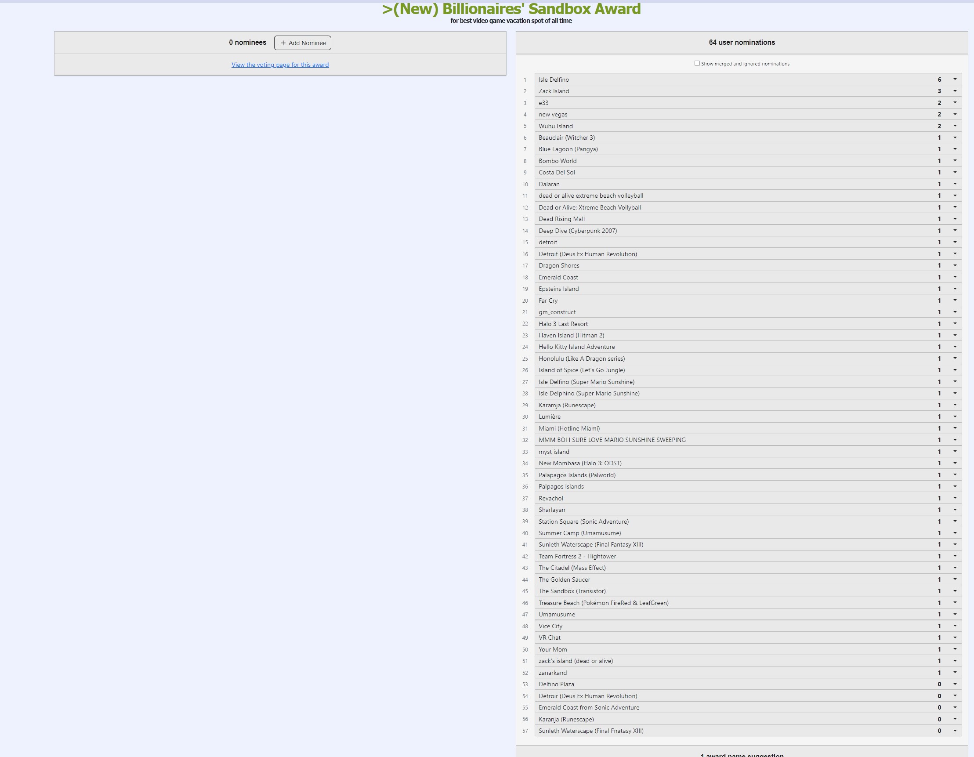This screenshot has height=757, width=974.
Task: Expand the gm_construct nomination menu arrow
Action: [x=955, y=312]
